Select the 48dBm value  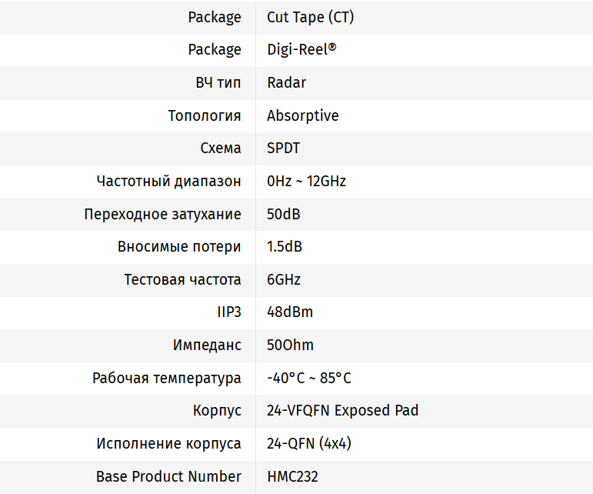pos(289,312)
